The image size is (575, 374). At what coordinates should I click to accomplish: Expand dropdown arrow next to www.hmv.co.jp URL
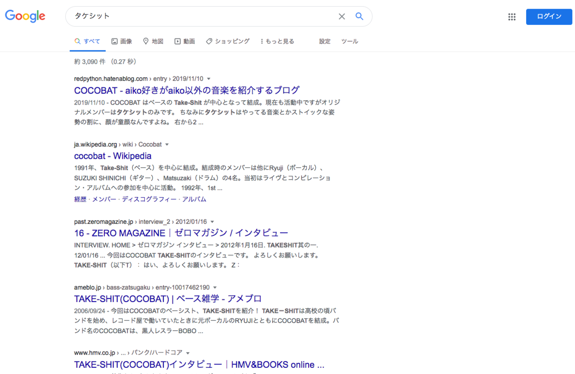tap(188, 353)
